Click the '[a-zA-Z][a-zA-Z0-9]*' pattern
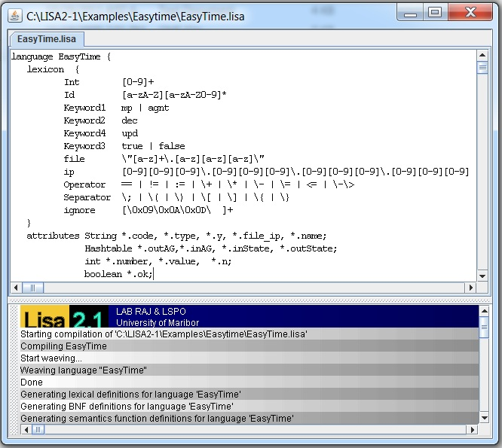The image size is (502, 448). pos(174,95)
